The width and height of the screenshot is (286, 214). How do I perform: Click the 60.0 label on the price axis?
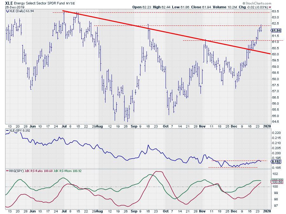[x=275, y=54]
